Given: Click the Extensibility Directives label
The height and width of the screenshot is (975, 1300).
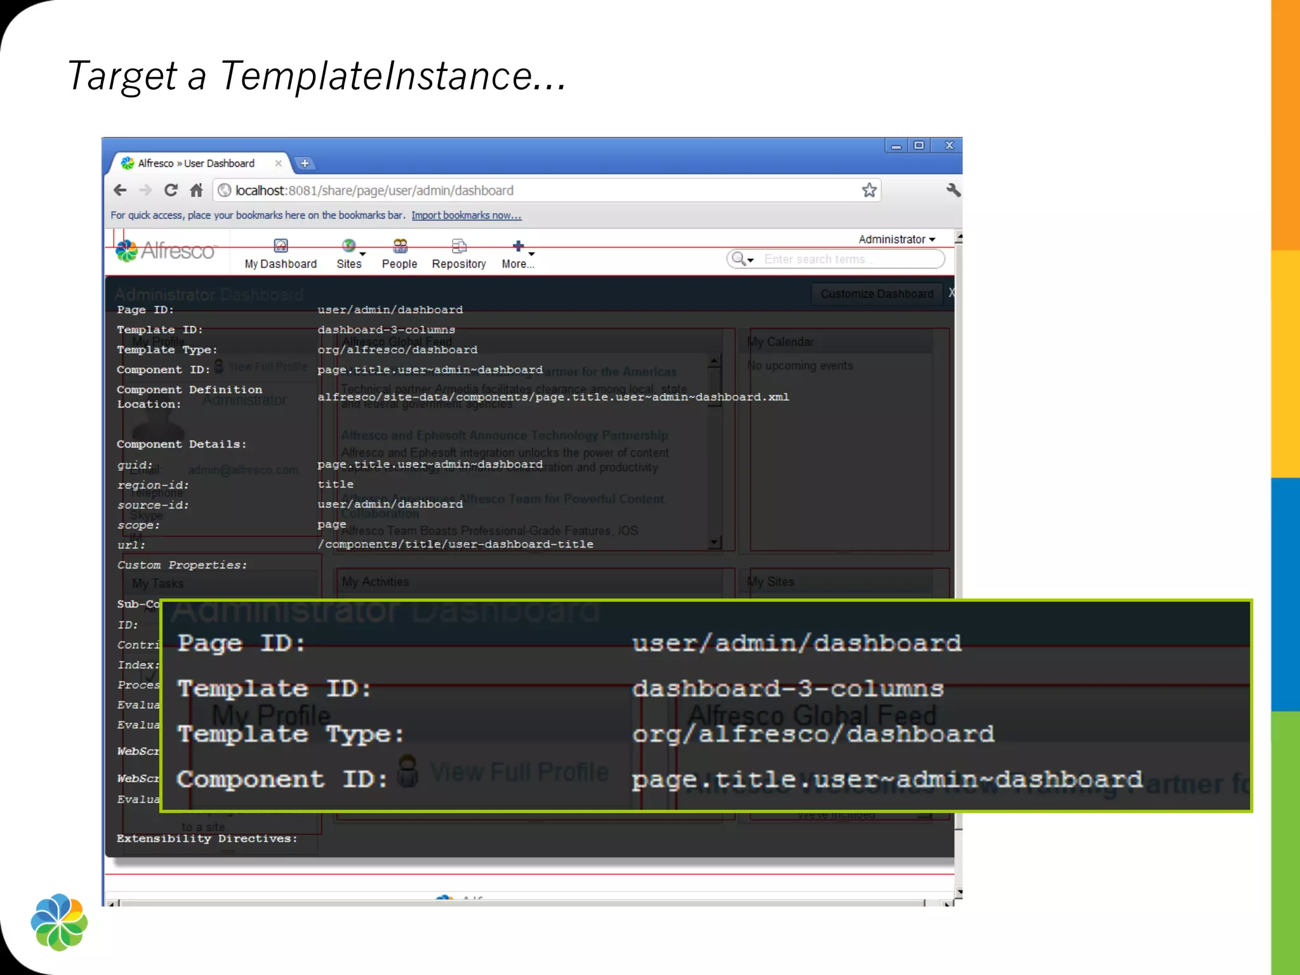Looking at the screenshot, I should [207, 839].
